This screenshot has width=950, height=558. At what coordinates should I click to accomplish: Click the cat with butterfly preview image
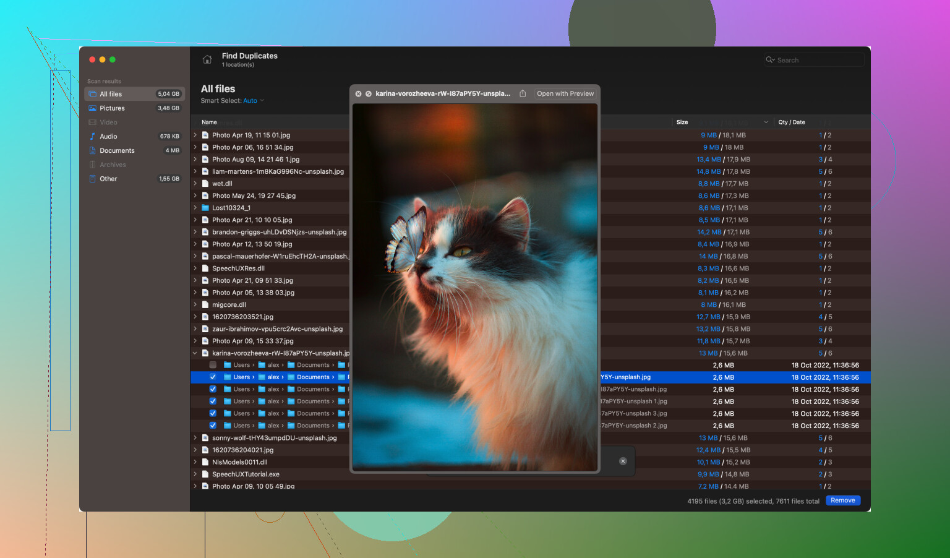475,287
